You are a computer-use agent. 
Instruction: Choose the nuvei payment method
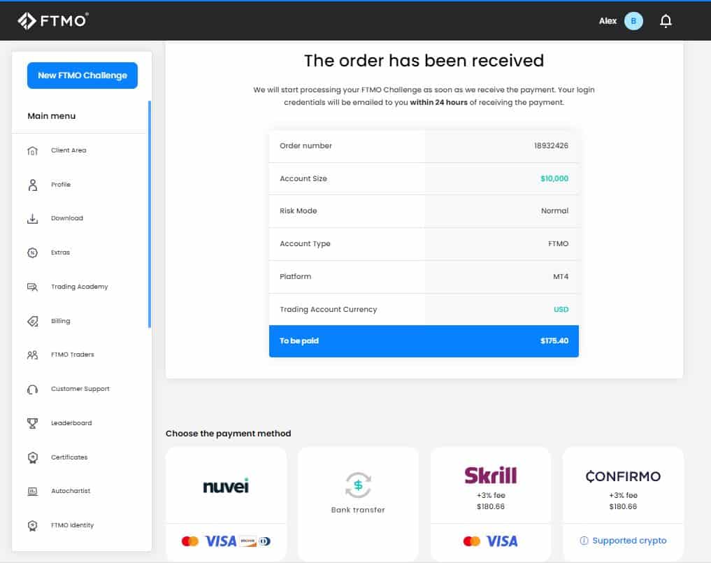coord(226,504)
